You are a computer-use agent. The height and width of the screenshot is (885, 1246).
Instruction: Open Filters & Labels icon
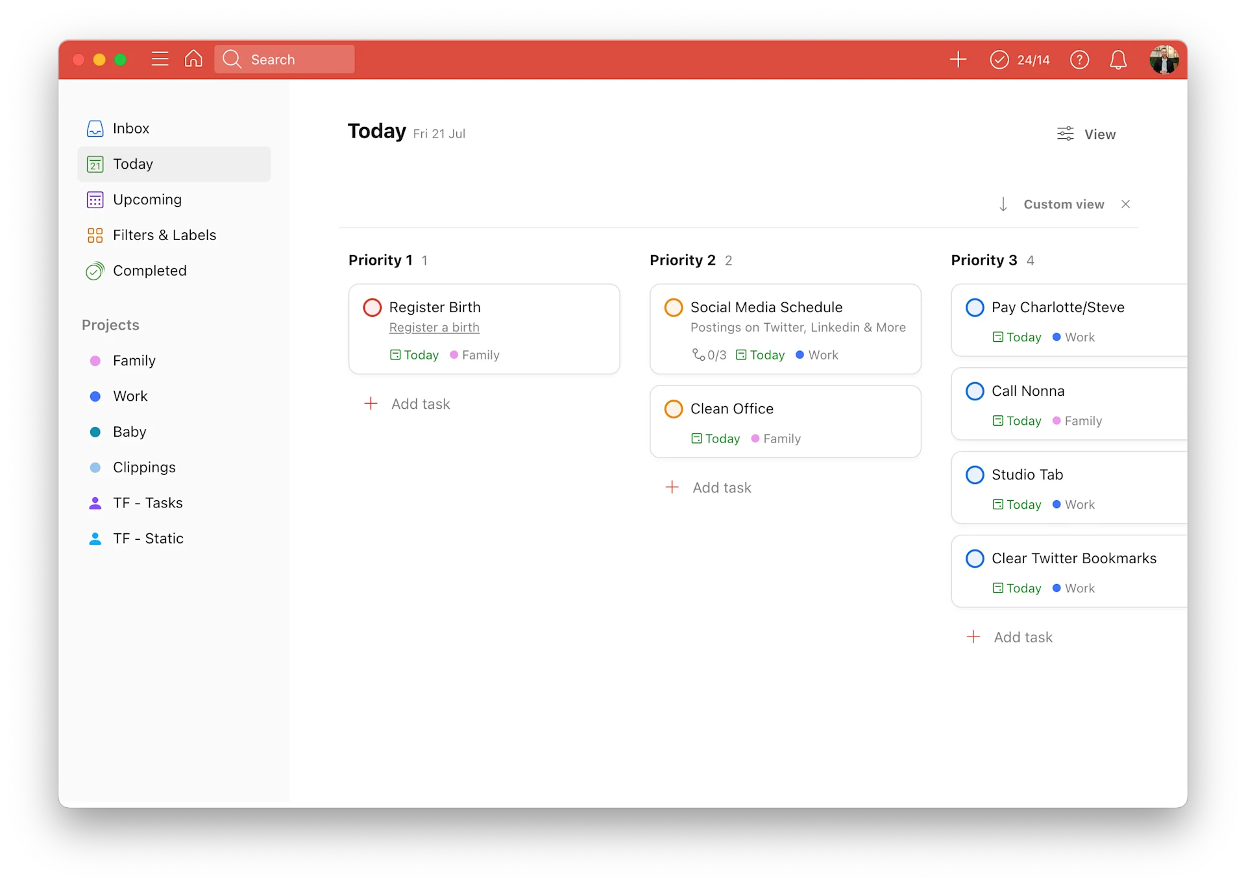[x=95, y=236]
